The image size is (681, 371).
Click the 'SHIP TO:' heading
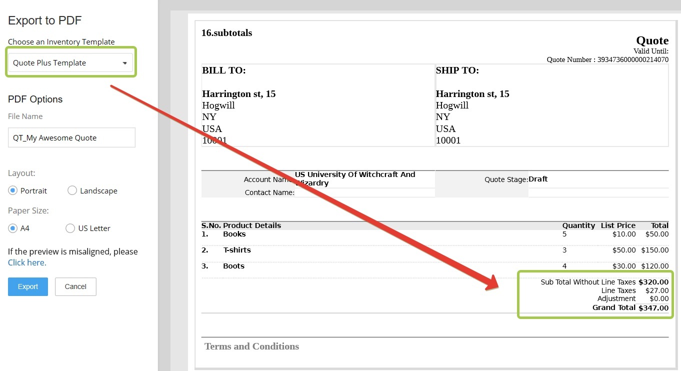click(457, 70)
